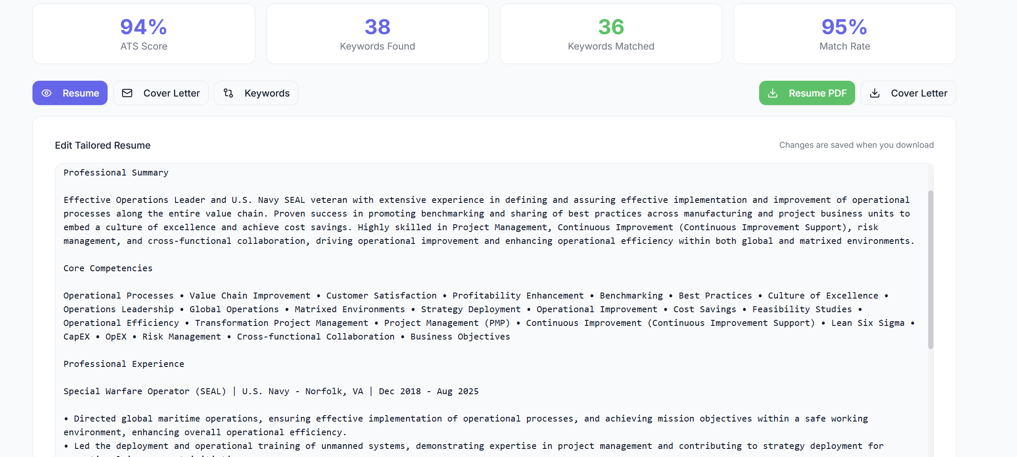Click the Special Warfare Operator job line
Screen dimensions: 1017x457
tap(271, 391)
